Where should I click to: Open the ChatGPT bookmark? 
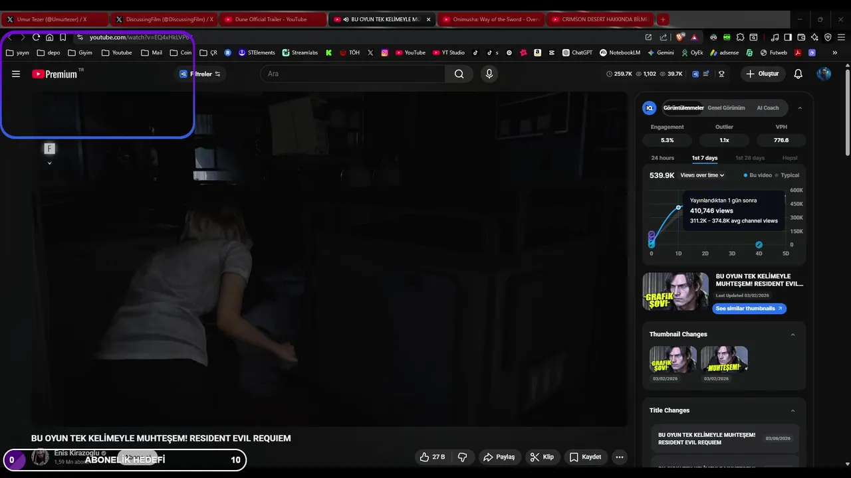point(577,52)
